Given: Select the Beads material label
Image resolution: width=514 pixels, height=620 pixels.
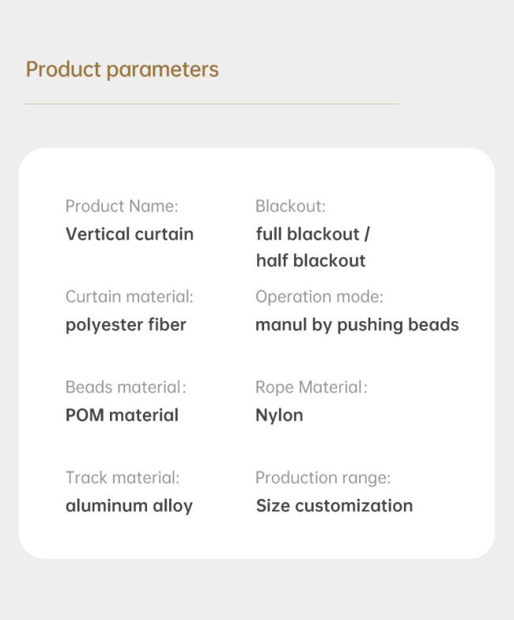Looking at the screenshot, I should (126, 387).
